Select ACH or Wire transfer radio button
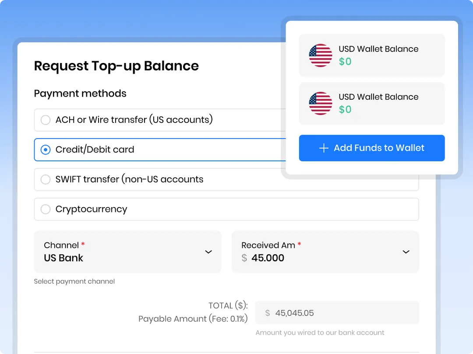 tap(46, 120)
